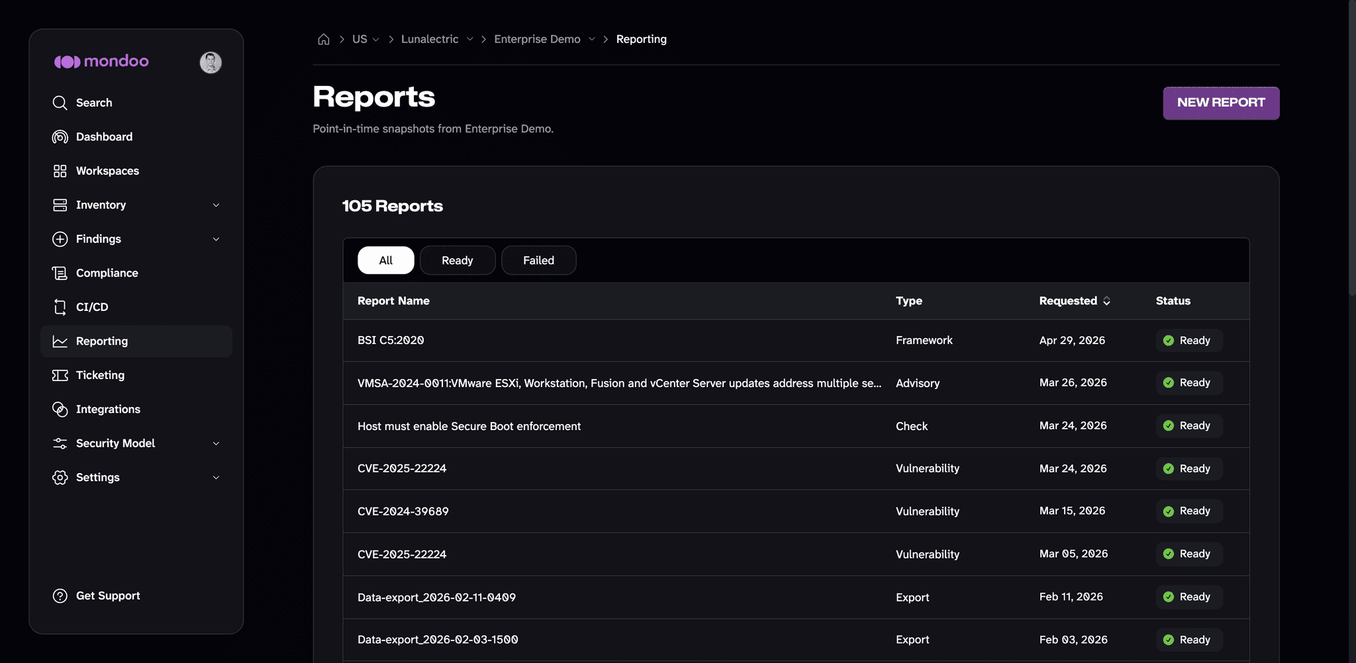Viewport: 1356px width, 663px height.
Task: Click the Advisory type cell
Action: 918,383
